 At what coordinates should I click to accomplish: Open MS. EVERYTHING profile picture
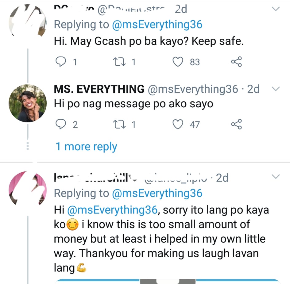[28, 103]
